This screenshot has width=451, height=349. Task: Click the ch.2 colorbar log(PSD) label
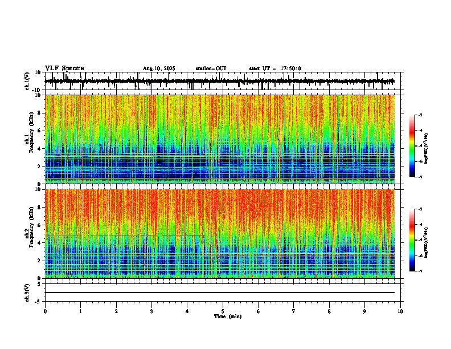pyautogui.click(x=427, y=243)
